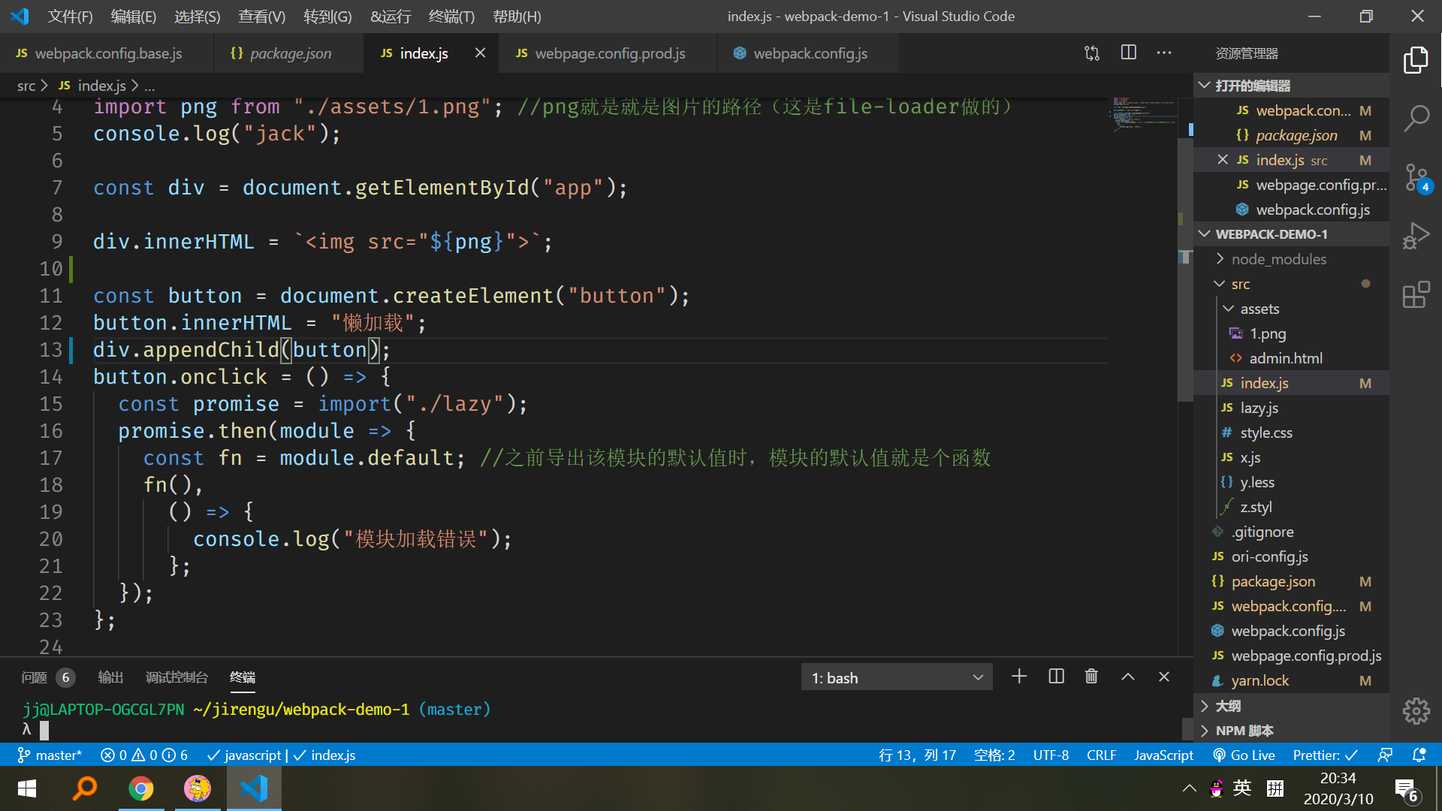Collapse the assets folder in the explorer
This screenshot has height=811, width=1442.
[x=1259, y=309]
